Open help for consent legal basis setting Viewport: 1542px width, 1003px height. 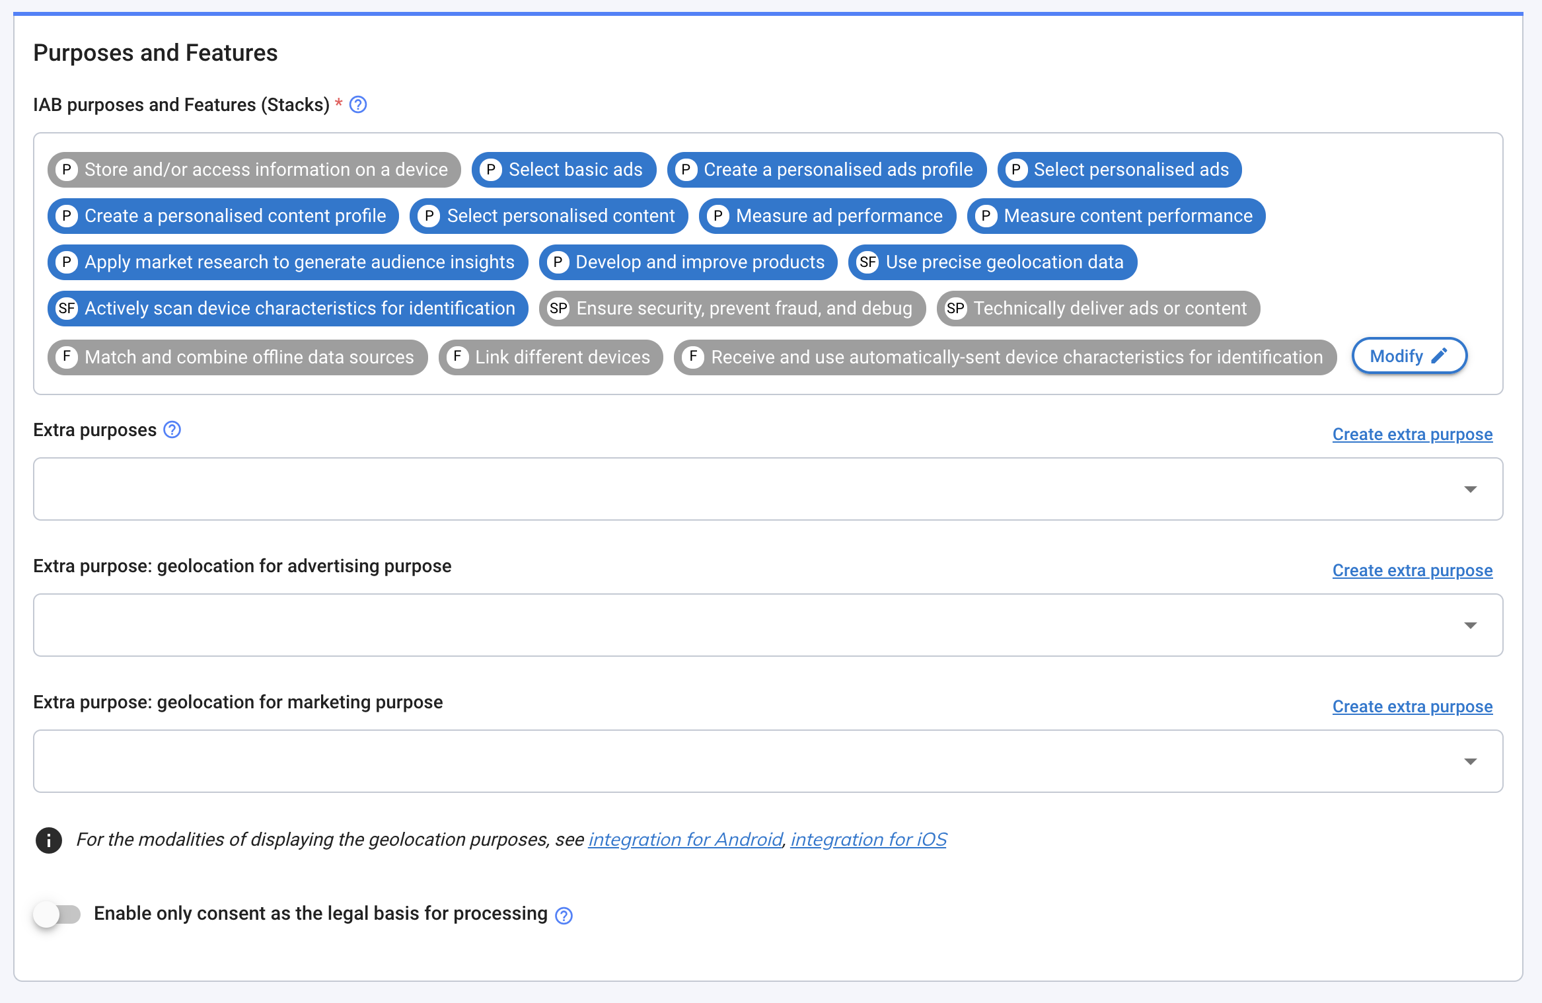click(564, 916)
